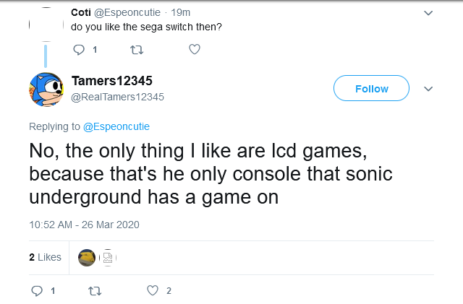The image size is (463, 304).
Task: Open Tamers12345 display name profile
Action: point(112,80)
